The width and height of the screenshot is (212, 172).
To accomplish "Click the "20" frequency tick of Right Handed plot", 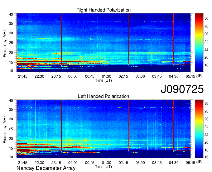I will pos(11,53).
